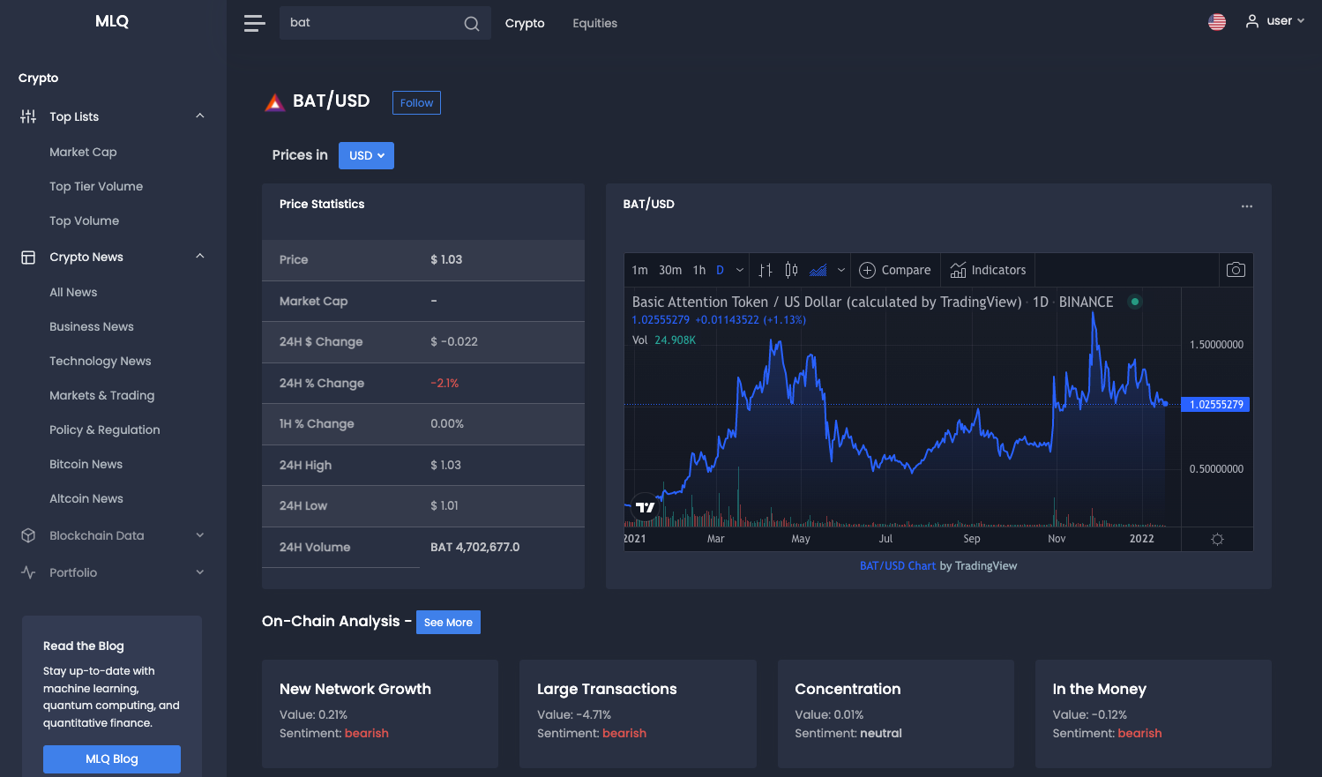Expand the Portfolio section chevron
Viewport: 1322px width, 777px height.
(x=200, y=572)
